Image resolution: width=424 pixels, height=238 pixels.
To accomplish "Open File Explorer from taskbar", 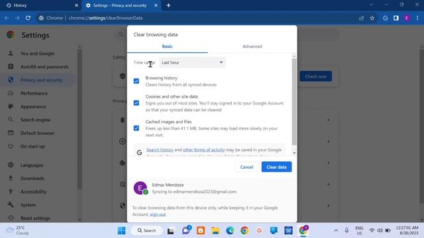I will point(215,231).
